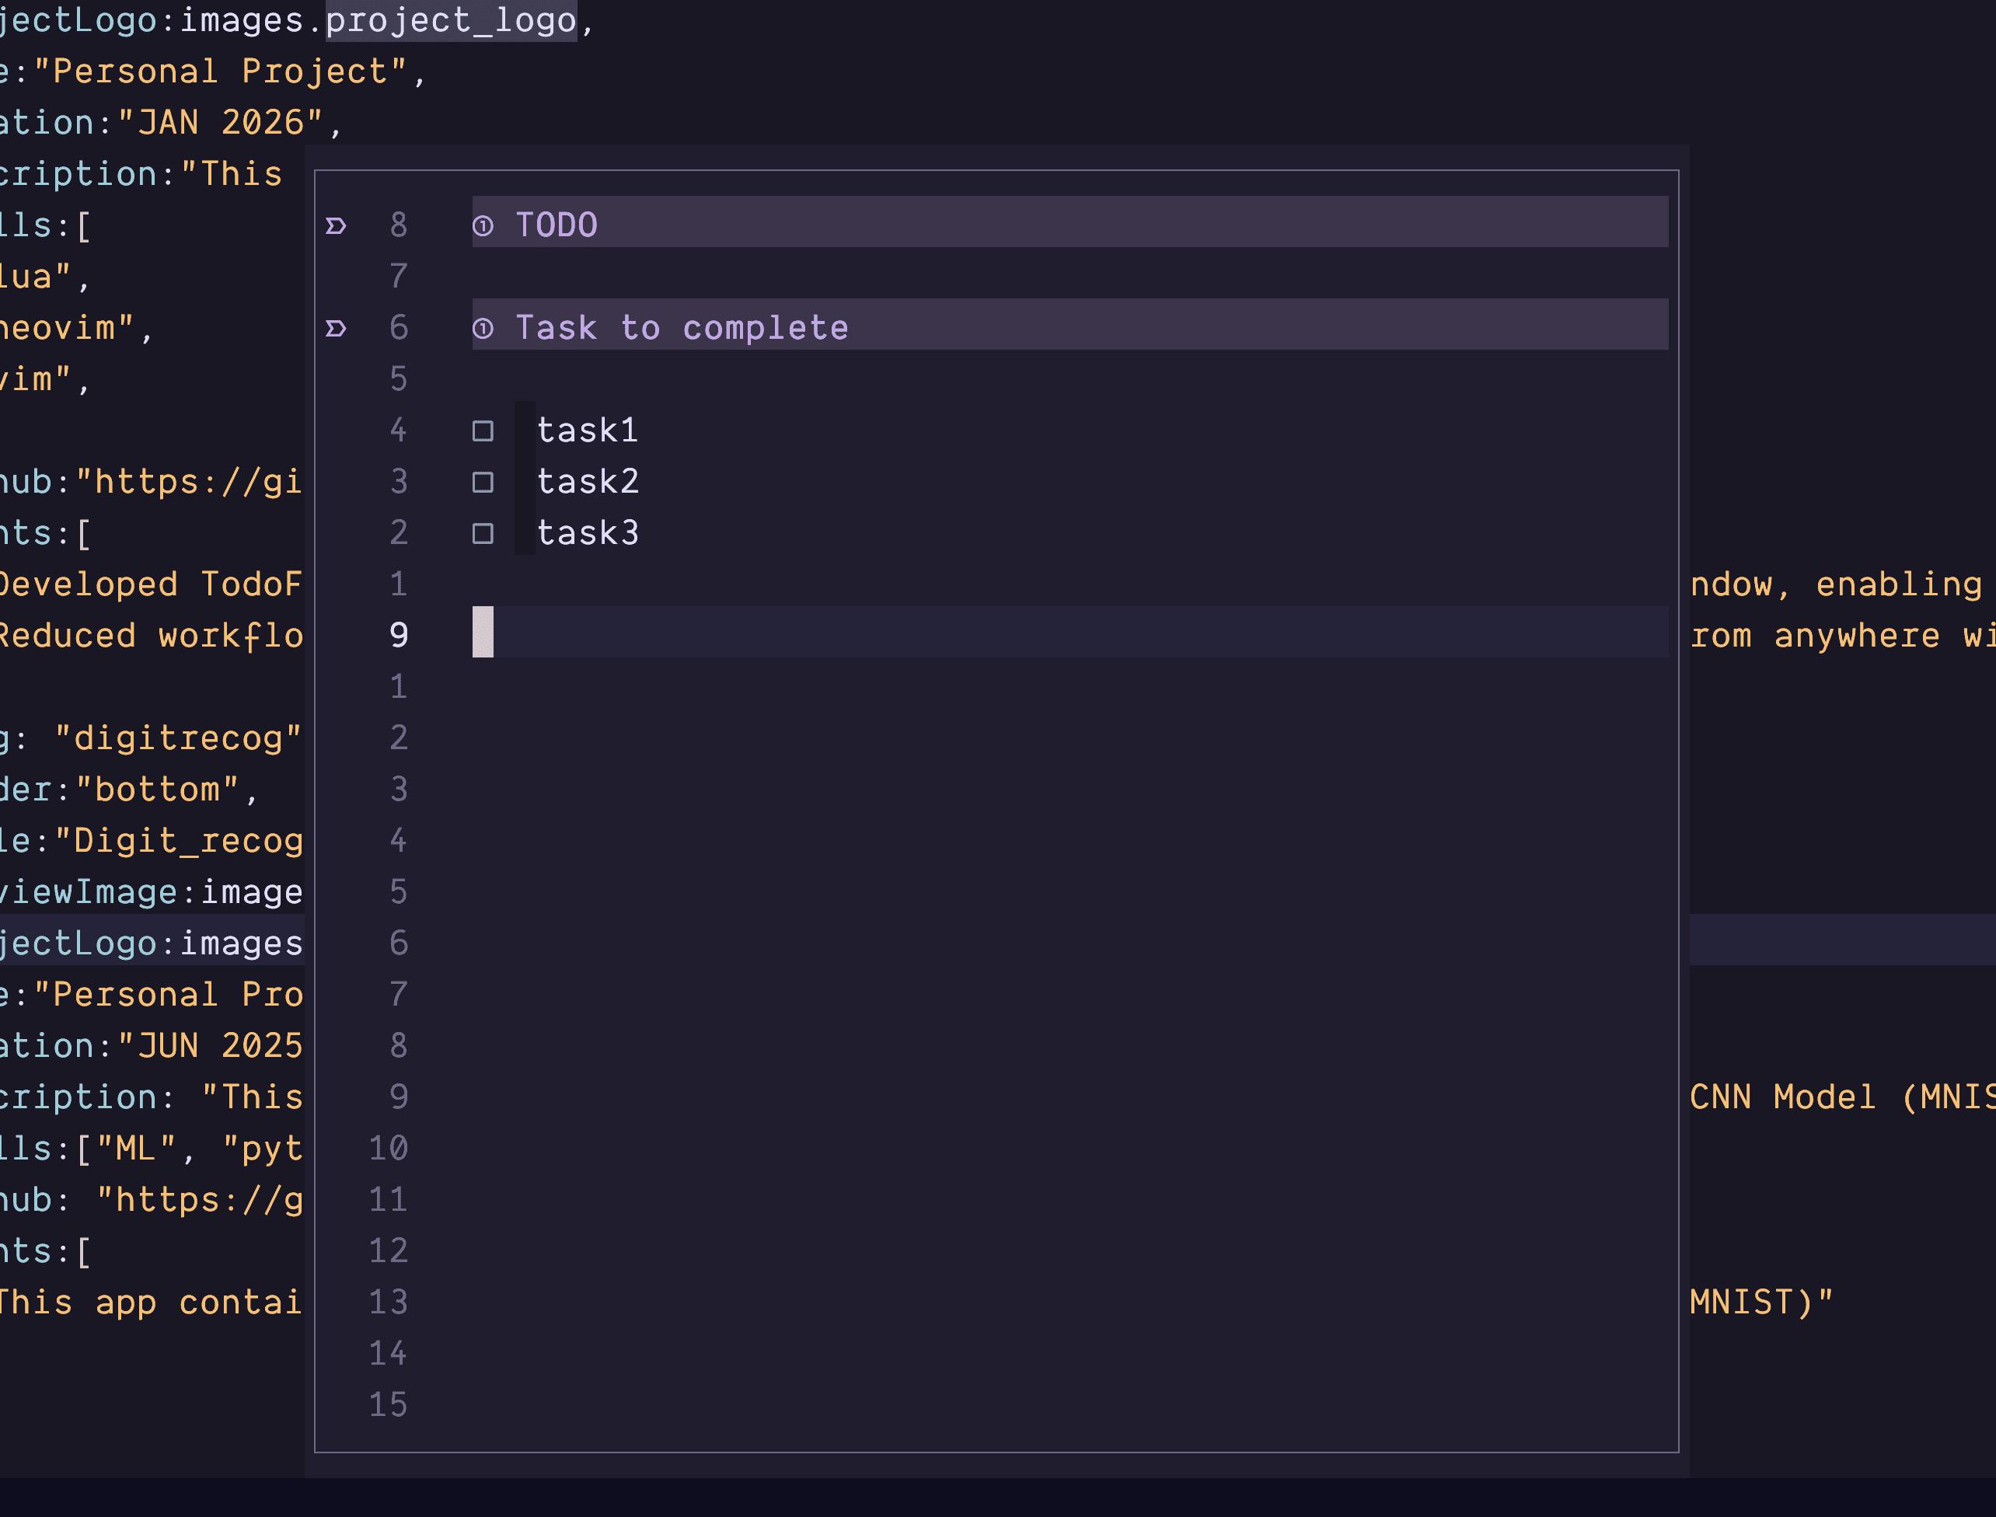Click "digitrecog" string in background code
The height and width of the screenshot is (1517, 1996).
pos(178,738)
